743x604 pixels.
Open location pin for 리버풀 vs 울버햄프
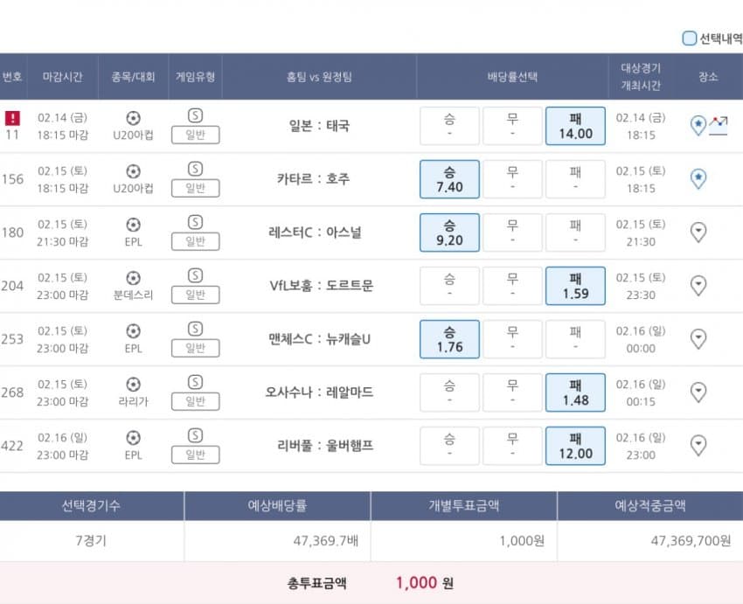698,445
